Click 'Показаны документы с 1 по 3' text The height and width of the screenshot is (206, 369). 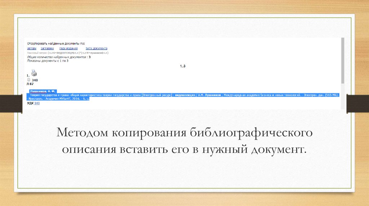[x=48, y=61]
